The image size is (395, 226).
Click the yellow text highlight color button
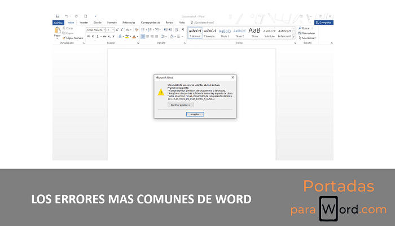[127, 37]
